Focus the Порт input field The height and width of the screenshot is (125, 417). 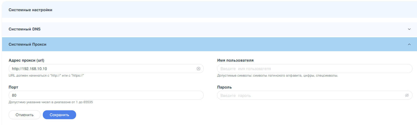[x=106, y=95]
